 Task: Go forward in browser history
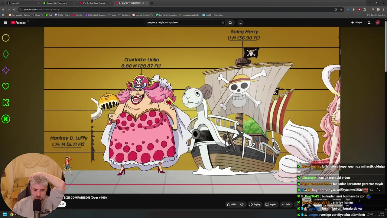point(8,9)
